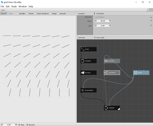Open the End parameter dropdown arrow
This screenshot has width=153, height=126.
pyautogui.click(x=151, y=26)
